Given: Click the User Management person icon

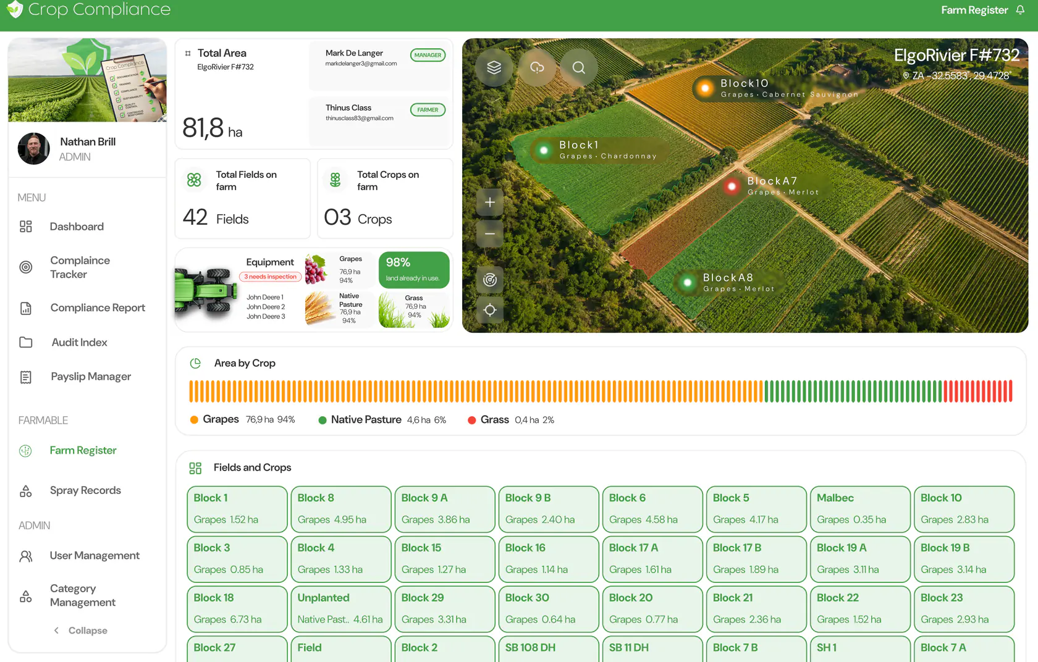Looking at the screenshot, I should [x=26, y=556].
